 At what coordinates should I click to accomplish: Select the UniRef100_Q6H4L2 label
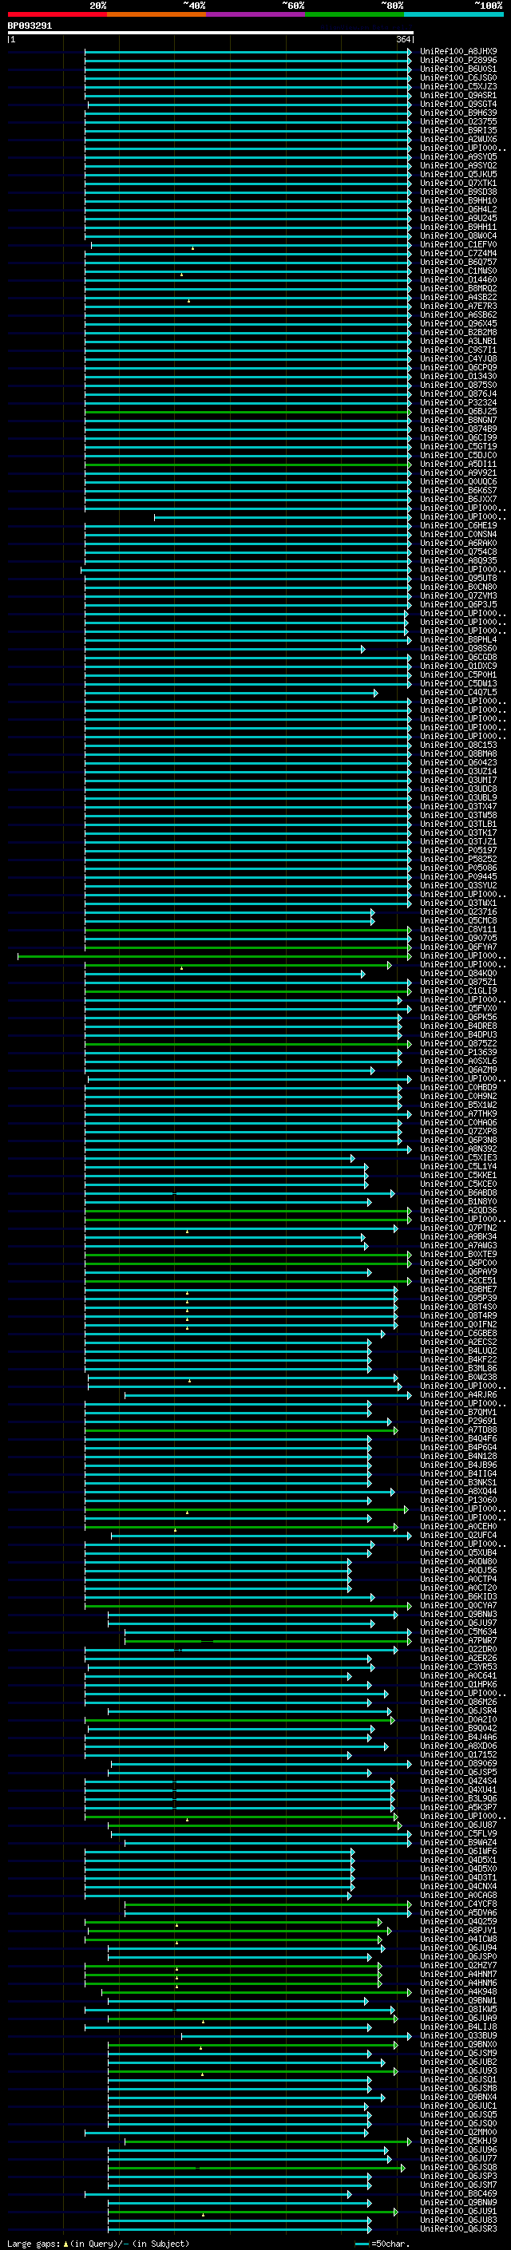(x=458, y=210)
